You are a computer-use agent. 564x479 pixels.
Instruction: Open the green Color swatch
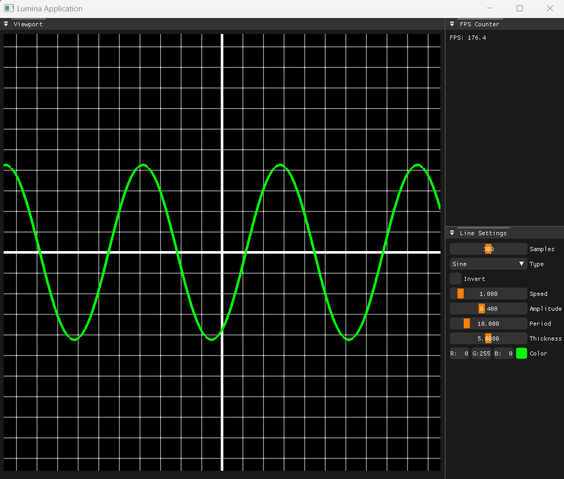521,353
